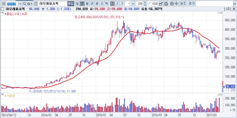Click the favorites star icon
This screenshot has width=237, height=118.
(28, 4)
